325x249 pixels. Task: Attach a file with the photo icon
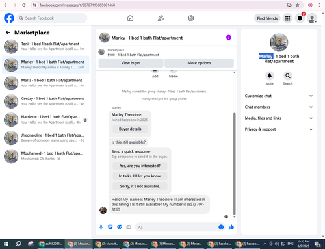pyautogui.click(x=110, y=227)
